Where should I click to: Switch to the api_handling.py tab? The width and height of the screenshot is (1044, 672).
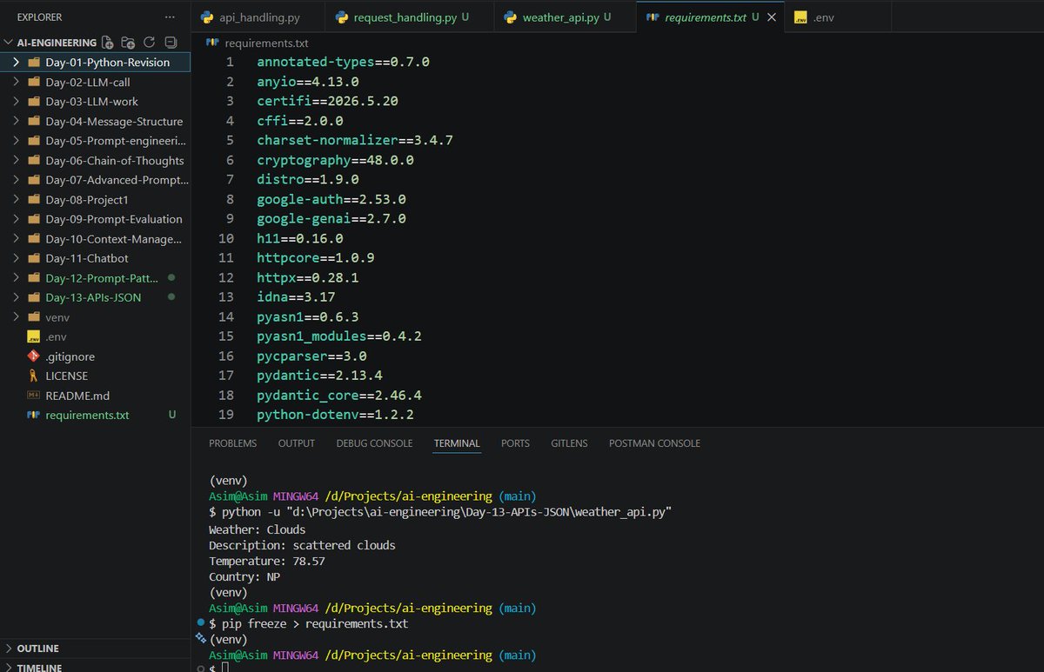point(258,17)
